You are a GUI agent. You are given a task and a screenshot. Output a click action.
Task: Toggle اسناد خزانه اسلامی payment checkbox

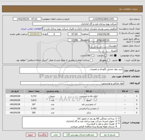point(91,60)
